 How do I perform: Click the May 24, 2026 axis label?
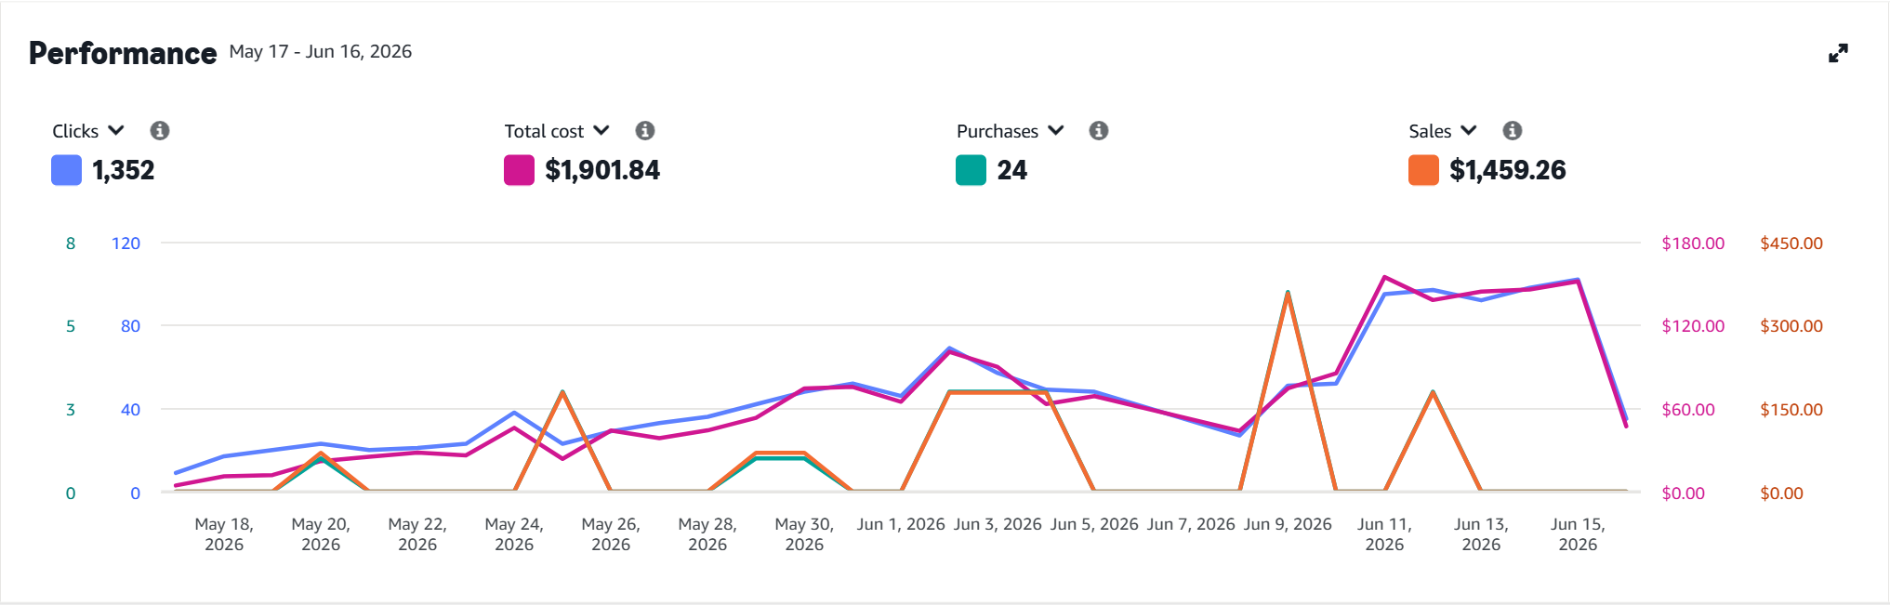tap(514, 534)
